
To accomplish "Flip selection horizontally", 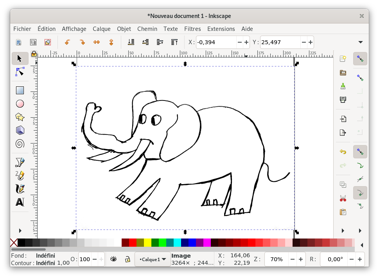I will pyautogui.click(x=97, y=42).
